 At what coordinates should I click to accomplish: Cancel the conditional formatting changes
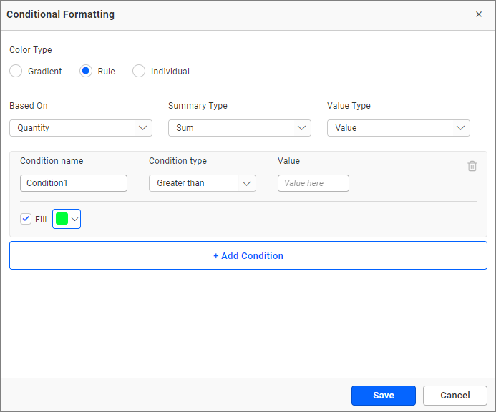(x=455, y=396)
